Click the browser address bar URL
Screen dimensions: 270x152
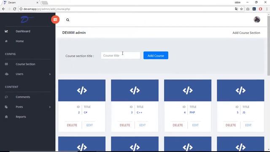click(47, 9)
